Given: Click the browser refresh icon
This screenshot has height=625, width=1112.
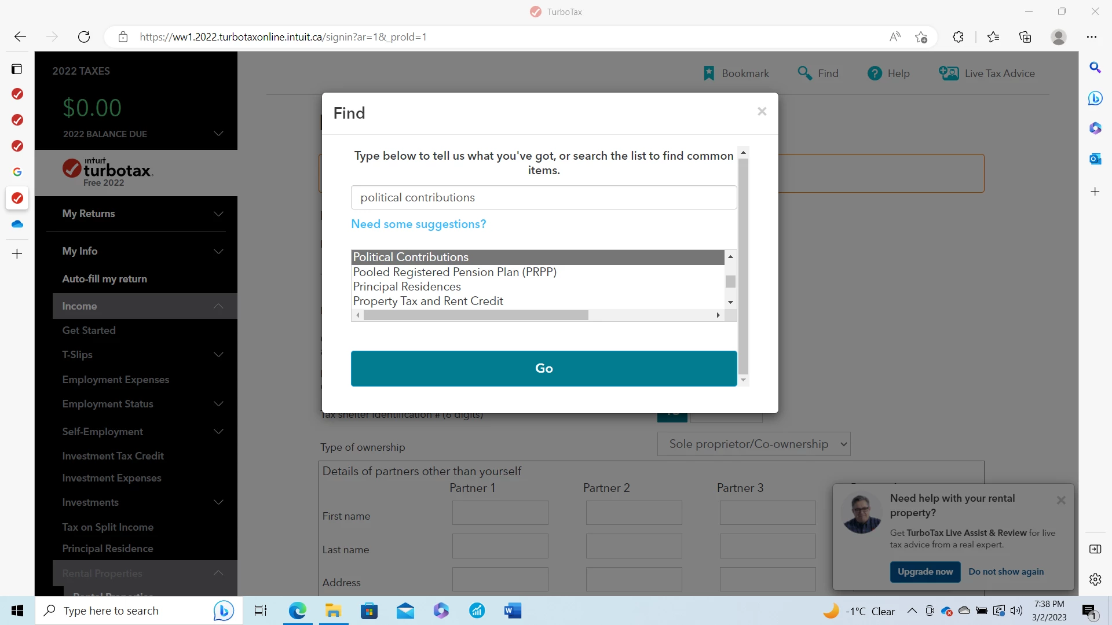Looking at the screenshot, I should 84,37.
